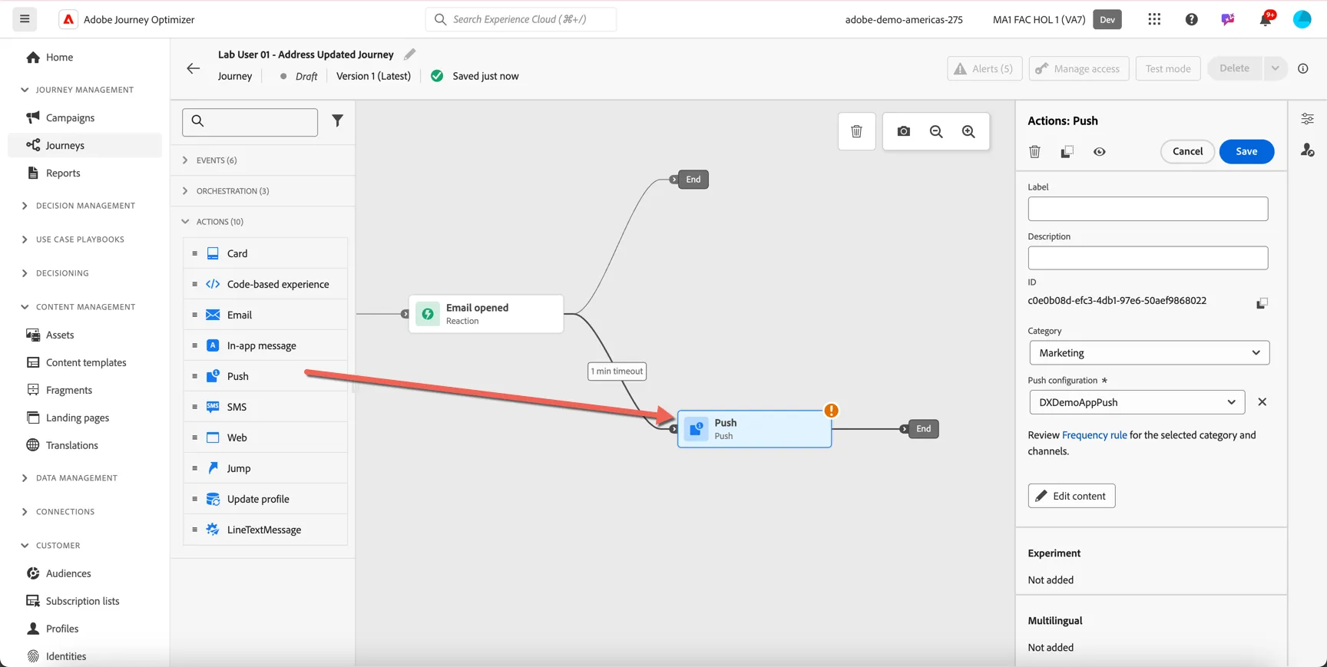Take a canvas screenshot with camera icon
Viewport: 1327px width, 667px height.
[904, 131]
